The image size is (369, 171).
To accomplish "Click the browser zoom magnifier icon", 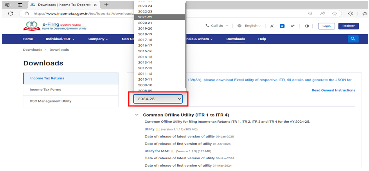I will (x=310, y=13).
